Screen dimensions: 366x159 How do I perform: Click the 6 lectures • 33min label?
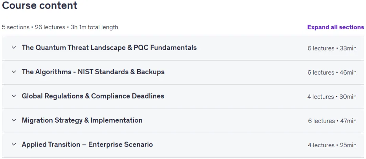332,48
